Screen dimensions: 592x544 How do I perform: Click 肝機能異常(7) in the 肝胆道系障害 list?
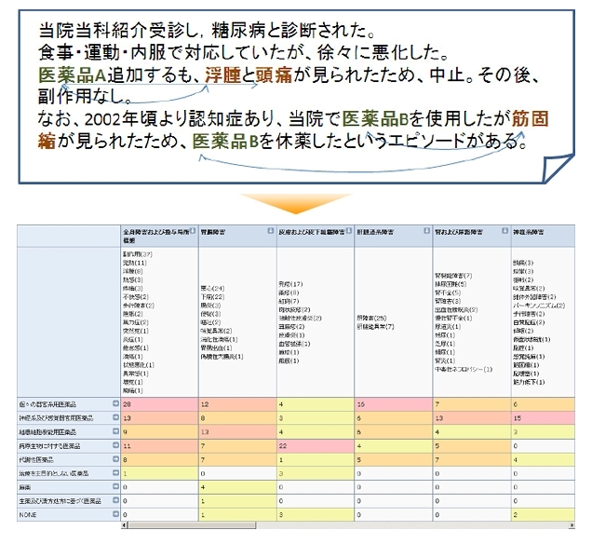click(376, 326)
